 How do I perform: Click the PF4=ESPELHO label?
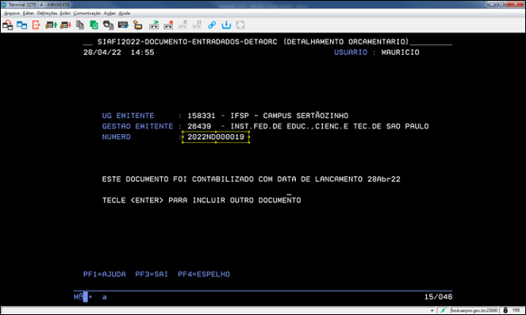pos(204,274)
